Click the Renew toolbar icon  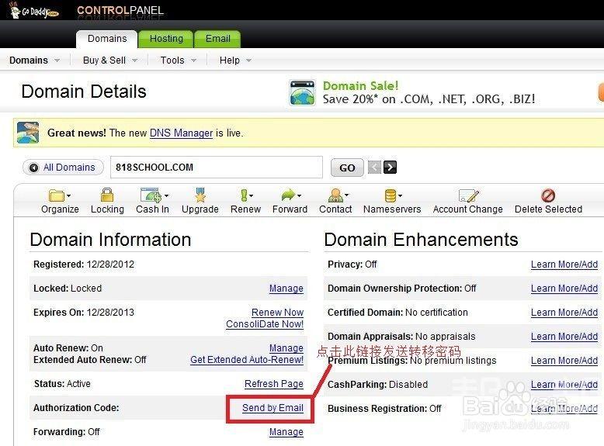pyautogui.click(x=245, y=196)
